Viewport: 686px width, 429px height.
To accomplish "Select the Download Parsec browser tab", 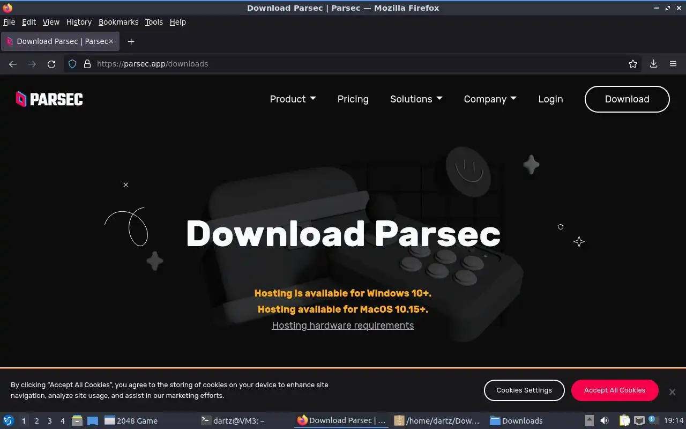I will pyautogui.click(x=60, y=41).
